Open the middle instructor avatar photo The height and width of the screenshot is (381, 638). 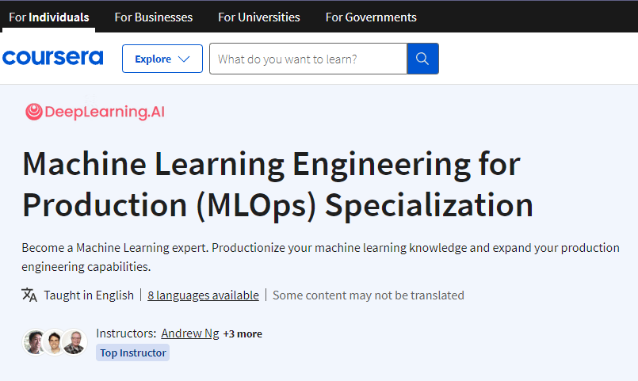point(54,342)
